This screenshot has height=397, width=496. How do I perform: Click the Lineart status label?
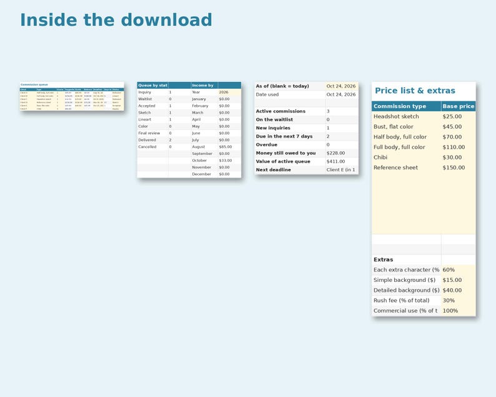tap(144, 119)
